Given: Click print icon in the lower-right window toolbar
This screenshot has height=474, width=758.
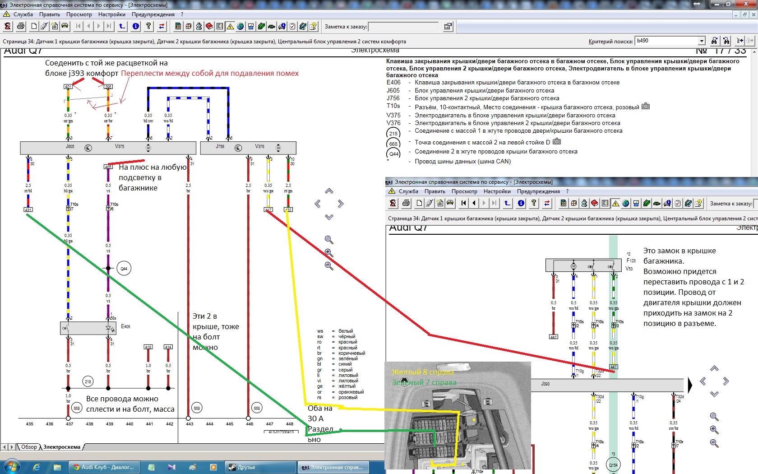Looking at the screenshot, I should tap(406, 203).
